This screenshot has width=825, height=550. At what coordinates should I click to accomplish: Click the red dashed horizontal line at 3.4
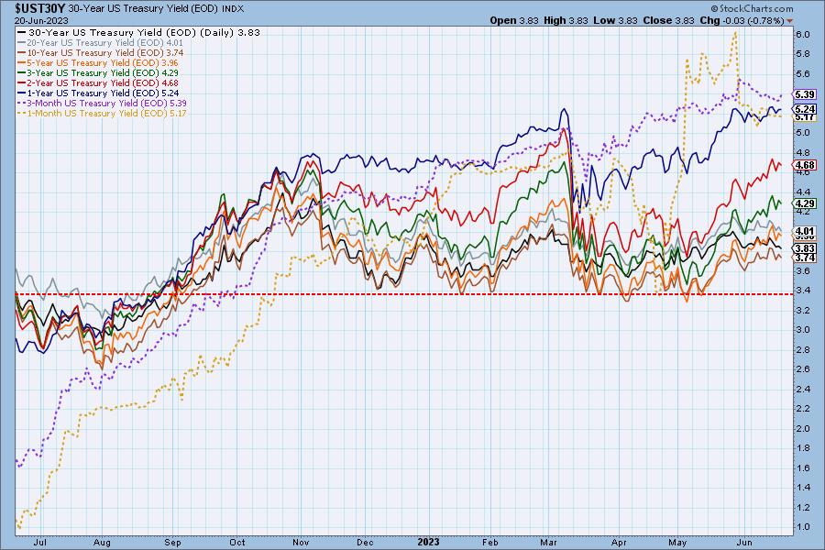pyautogui.click(x=403, y=293)
